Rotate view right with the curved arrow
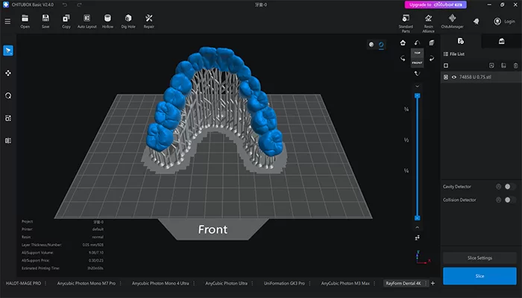The width and height of the screenshot is (522, 298). click(x=432, y=58)
